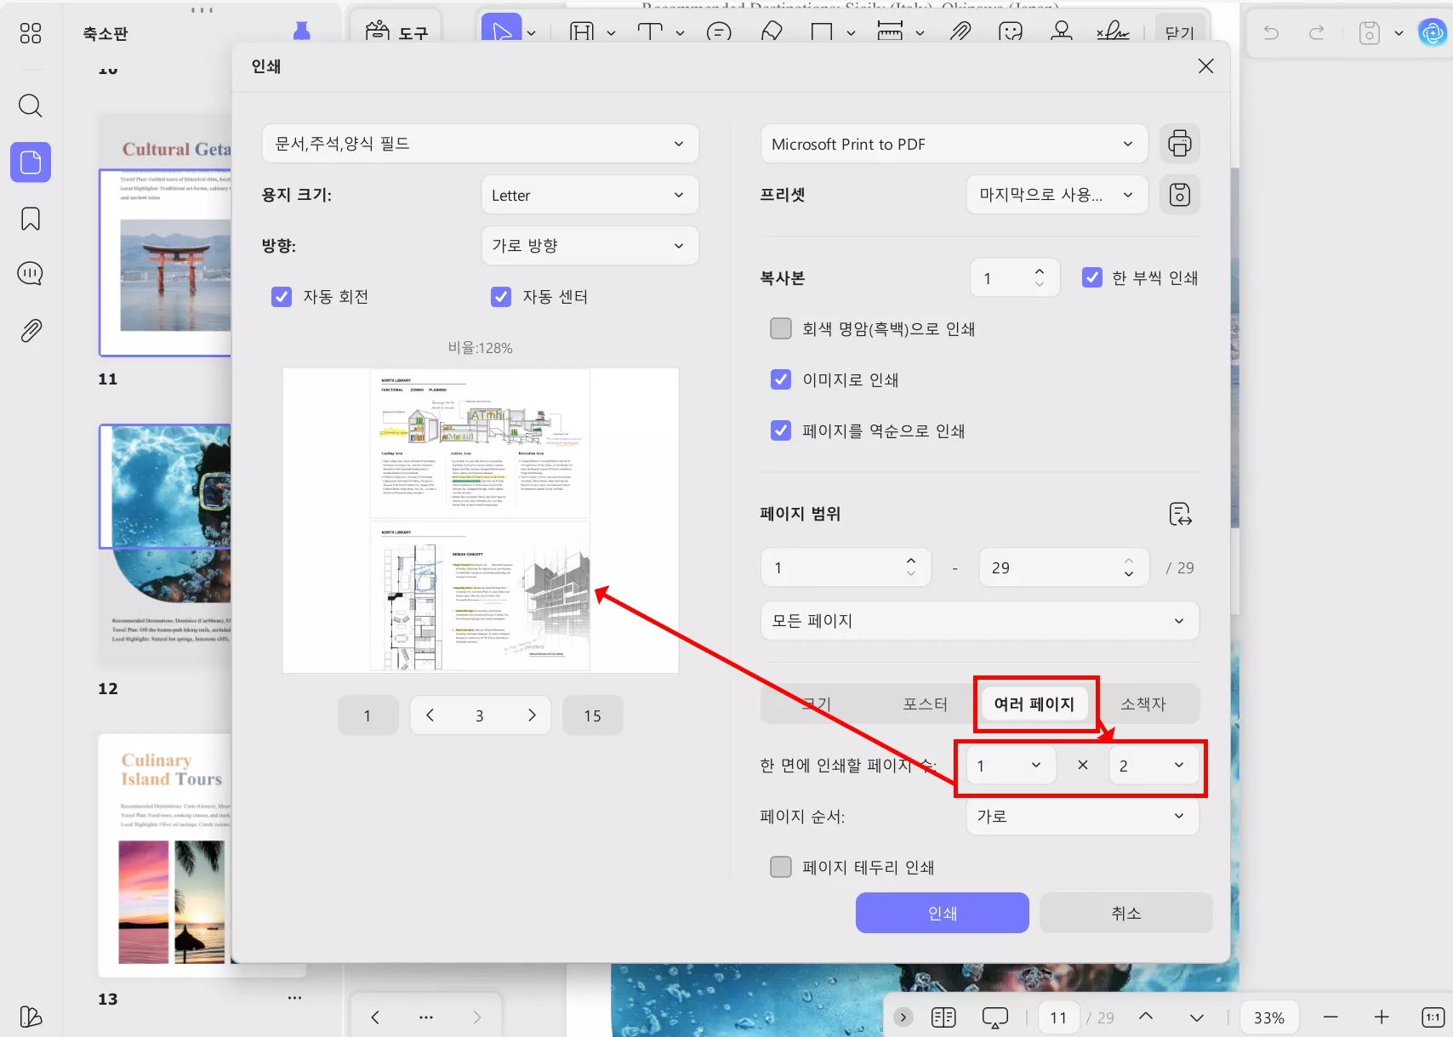Click the save-preset icon next to 프리셋
Viewport: 1453px width, 1037px height.
point(1180,194)
